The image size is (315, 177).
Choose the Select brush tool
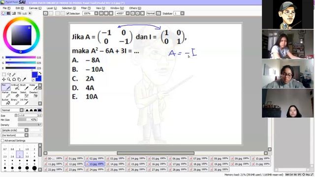(24, 94)
